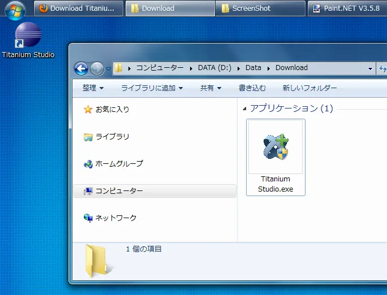The width and height of the screenshot is (387, 295).
Task: Open the 共有 menu
Action: point(210,88)
